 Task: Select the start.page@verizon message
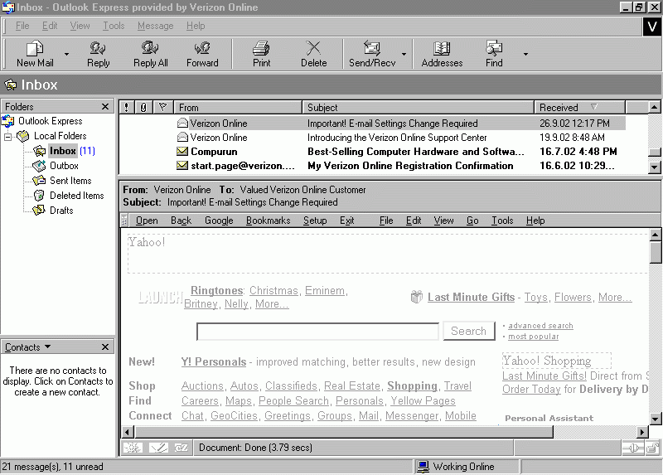(372, 166)
